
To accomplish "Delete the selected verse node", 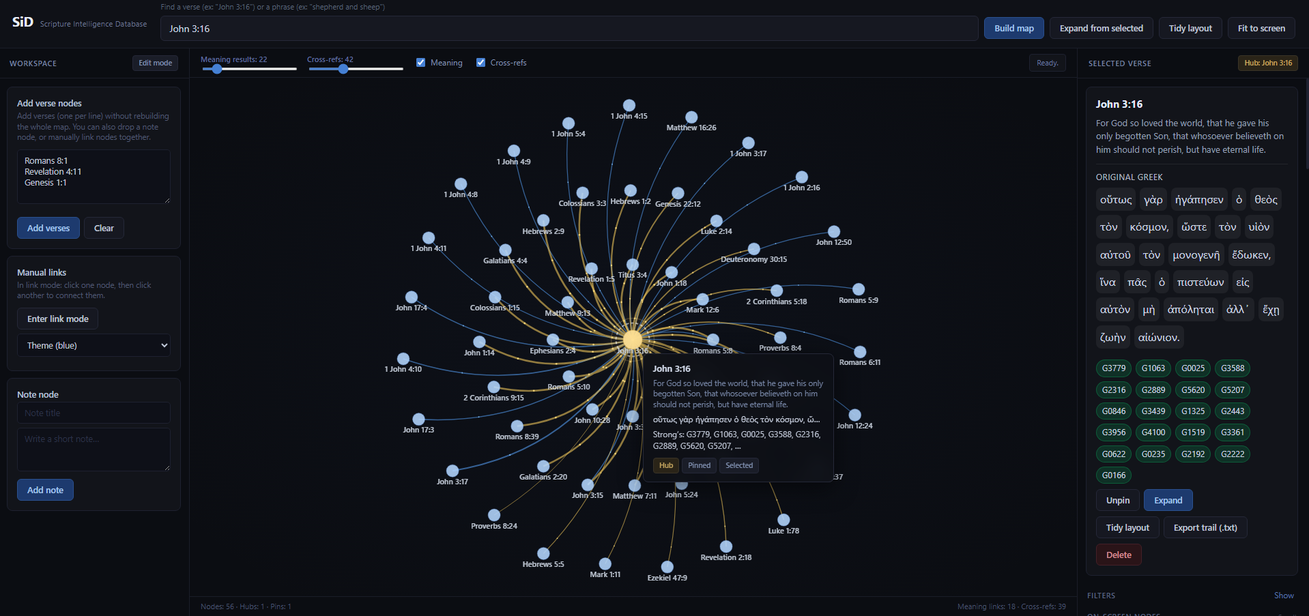I will [x=1119, y=555].
